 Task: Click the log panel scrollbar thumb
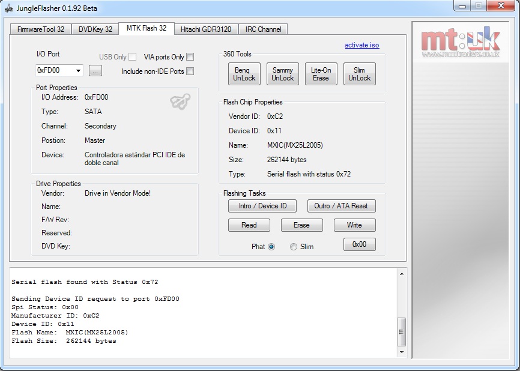(x=402, y=332)
